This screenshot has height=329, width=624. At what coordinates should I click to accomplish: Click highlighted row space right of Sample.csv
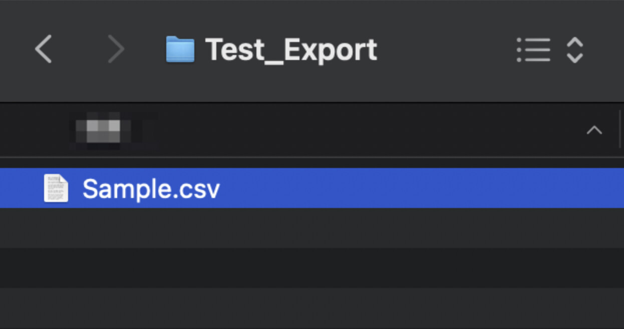pyautogui.click(x=401, y=188)
